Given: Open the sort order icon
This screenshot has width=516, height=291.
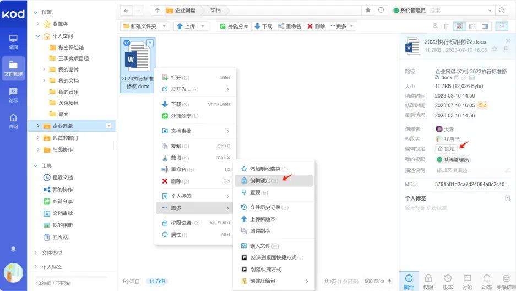Looking at the screenshot, I should [446, 26].
